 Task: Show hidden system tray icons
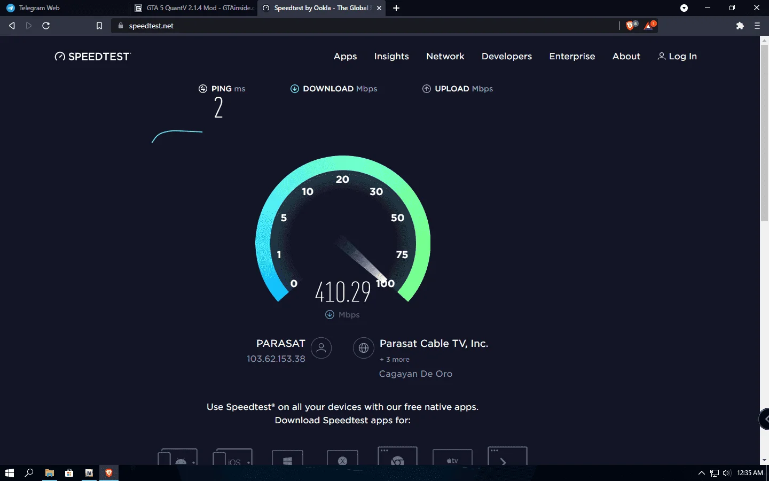coord(702,473)
